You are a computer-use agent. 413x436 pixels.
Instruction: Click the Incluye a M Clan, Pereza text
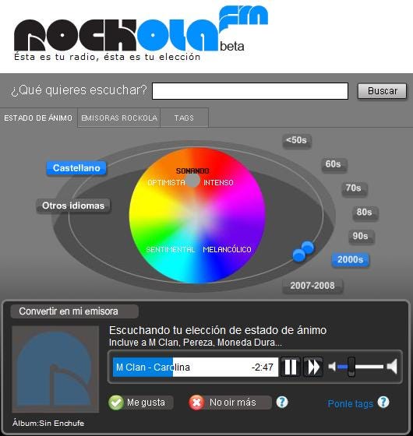click(195, 343)
